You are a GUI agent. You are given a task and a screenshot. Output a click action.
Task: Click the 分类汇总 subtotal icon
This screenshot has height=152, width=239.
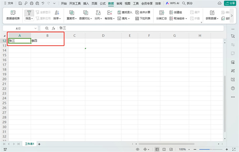coord(161,13)
